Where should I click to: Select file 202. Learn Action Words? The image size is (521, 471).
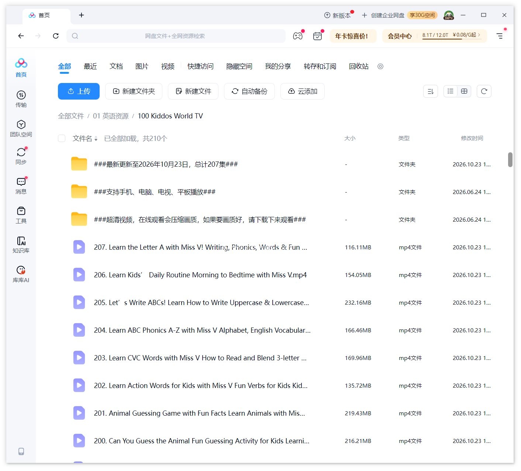[x=201, y=385]
